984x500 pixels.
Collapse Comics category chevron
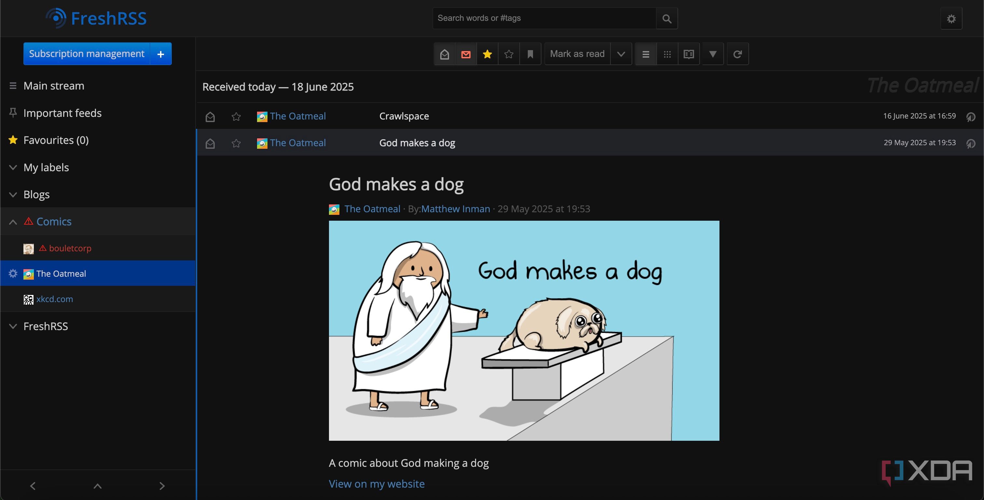point(13,222)
